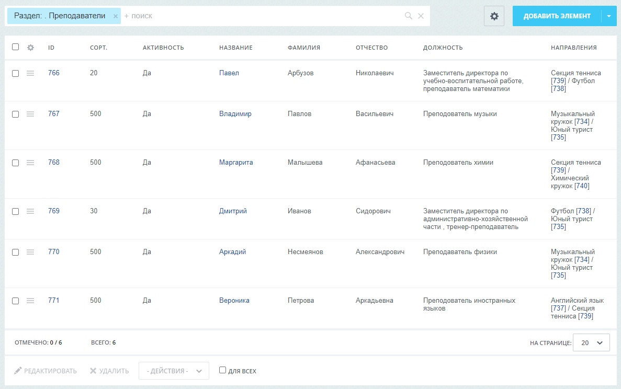Toggle the ДЛЯ ВСЕХ checkbox
This screenshot has width=621, height=389.
coord(222,370)
